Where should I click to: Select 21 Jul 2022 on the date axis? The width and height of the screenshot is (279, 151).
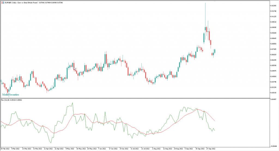[145, 149]
